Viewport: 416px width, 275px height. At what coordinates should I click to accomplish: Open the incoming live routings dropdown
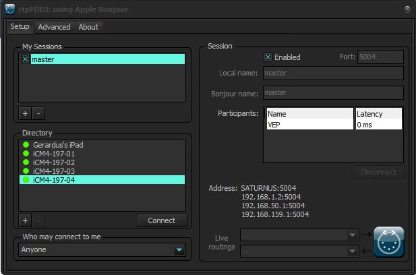pos(299,251)
